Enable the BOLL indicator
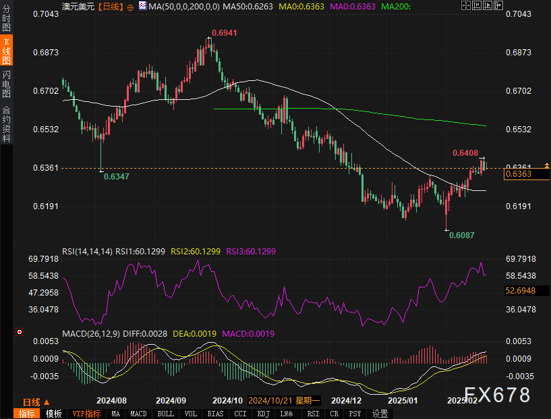 (x=165, y=414)
